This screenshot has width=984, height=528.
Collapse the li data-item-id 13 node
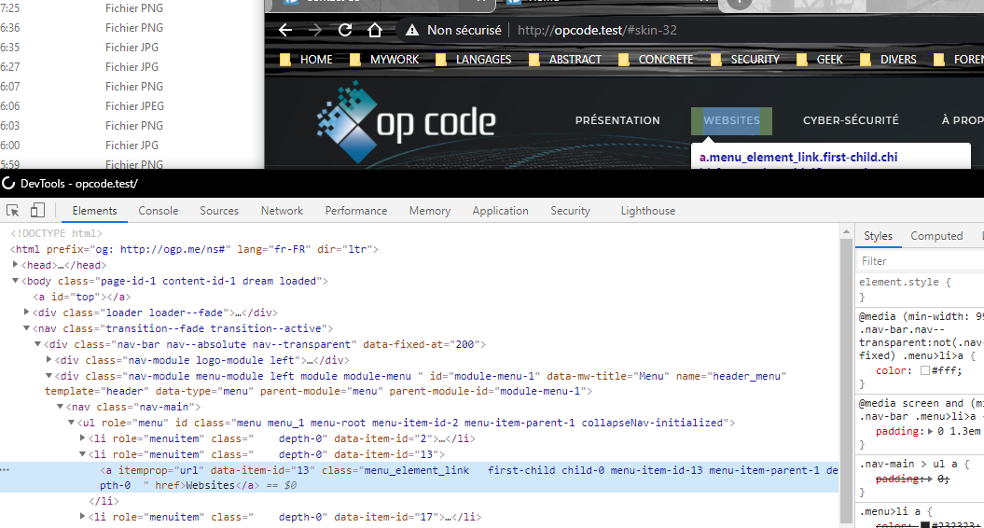(x=82, y=453)
